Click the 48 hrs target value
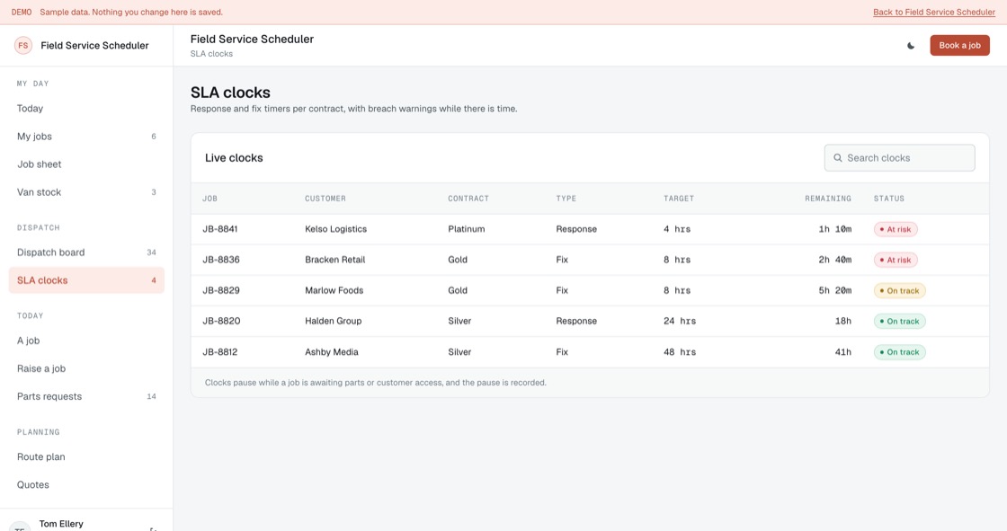This screenshot has width=1007, height=531. click(x=680, y=352)
